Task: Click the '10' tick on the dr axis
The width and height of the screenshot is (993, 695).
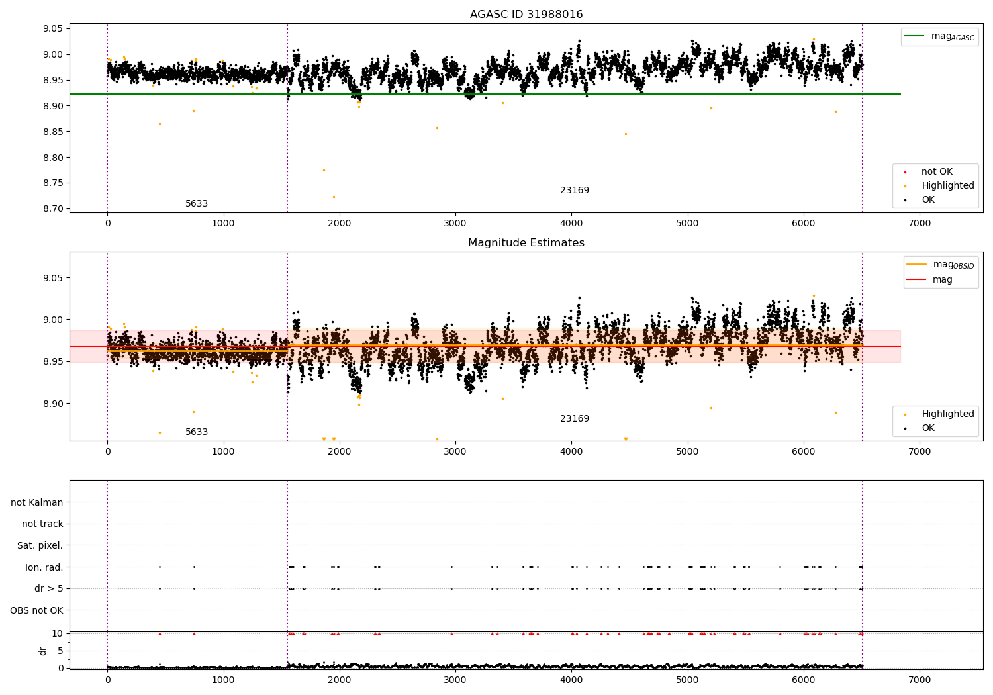Action: tap(58, 633)
